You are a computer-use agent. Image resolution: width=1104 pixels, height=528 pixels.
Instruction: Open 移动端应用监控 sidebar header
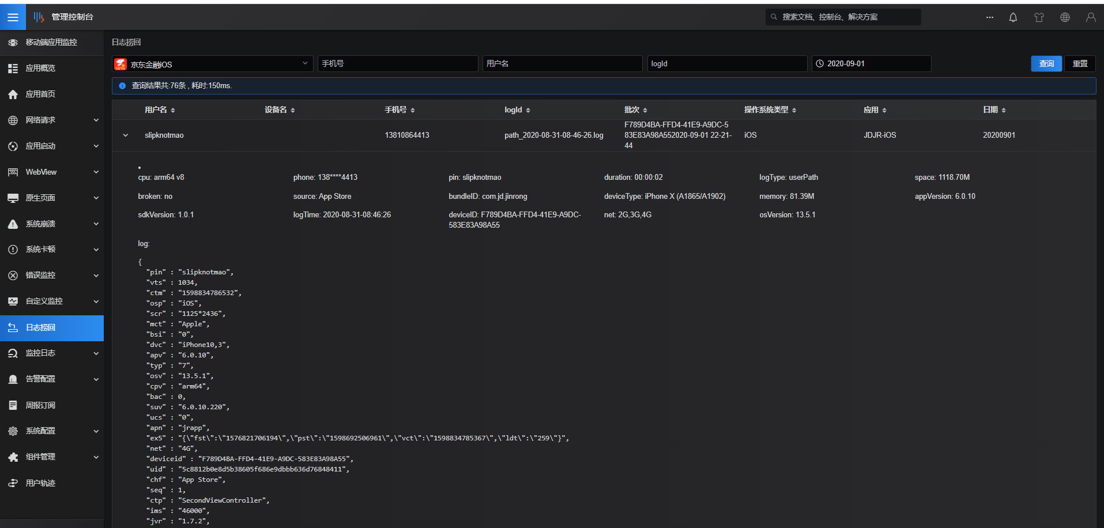pos(52,43)
